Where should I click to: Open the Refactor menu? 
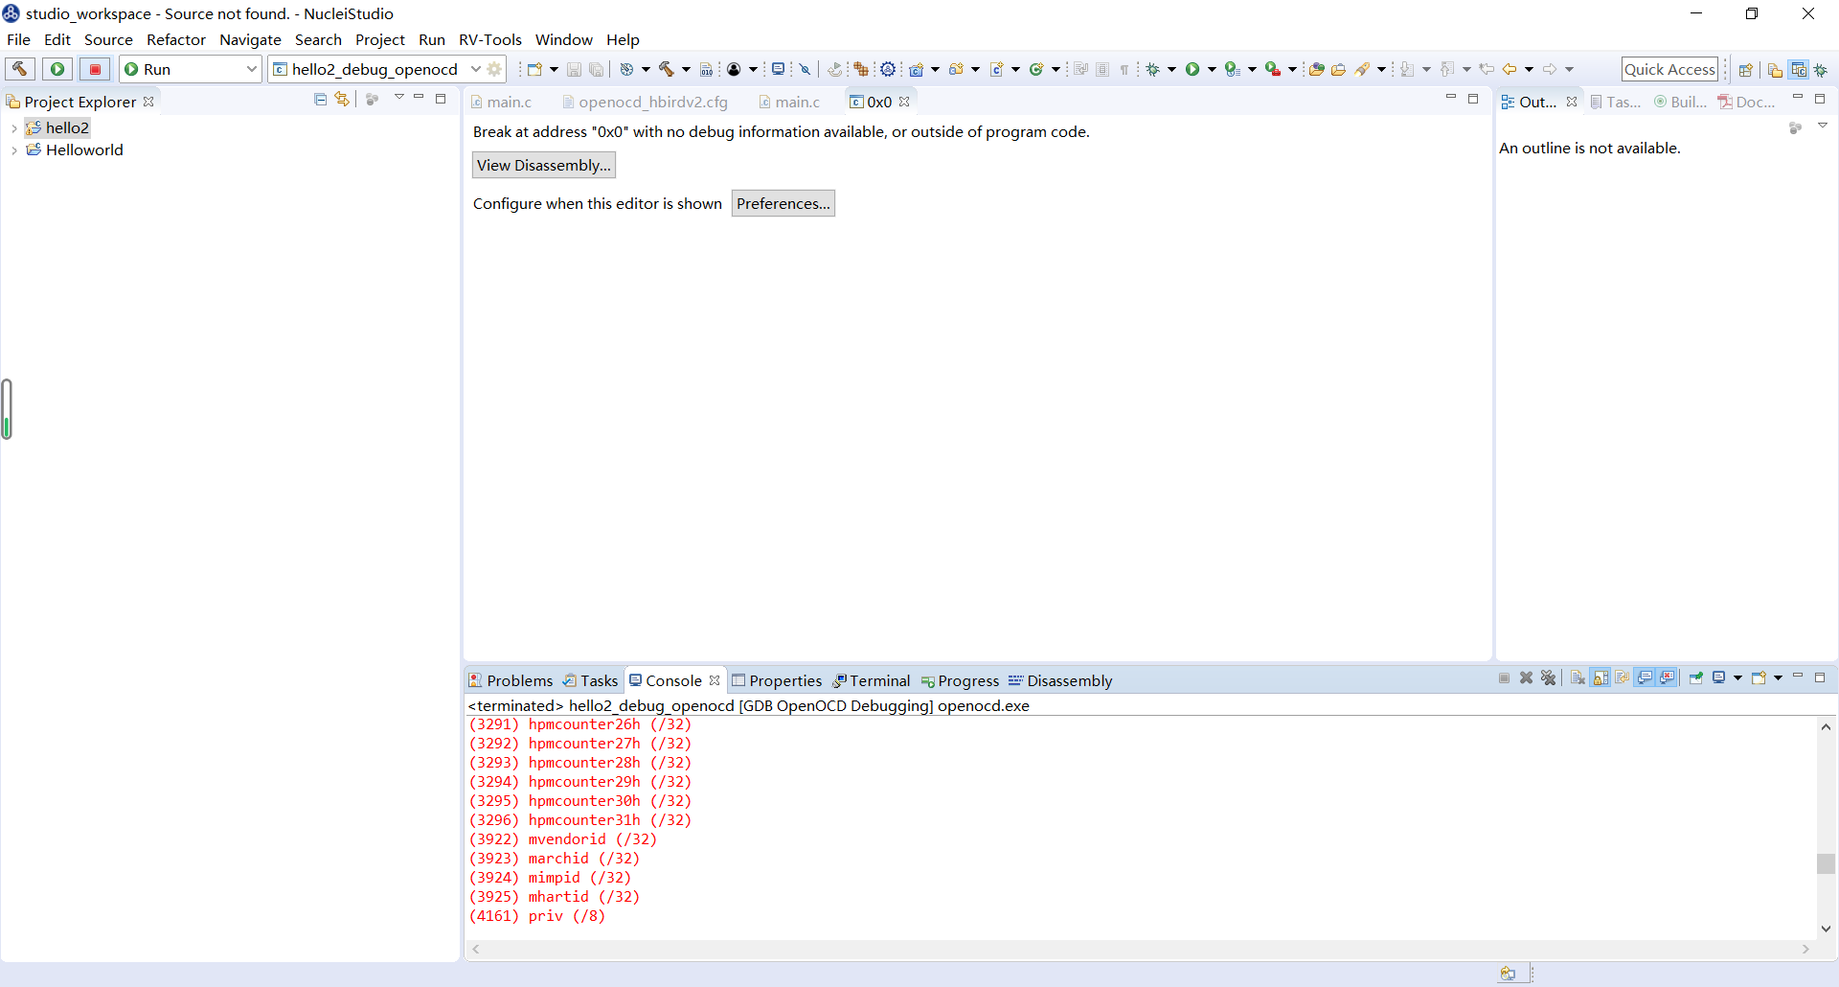175,39
